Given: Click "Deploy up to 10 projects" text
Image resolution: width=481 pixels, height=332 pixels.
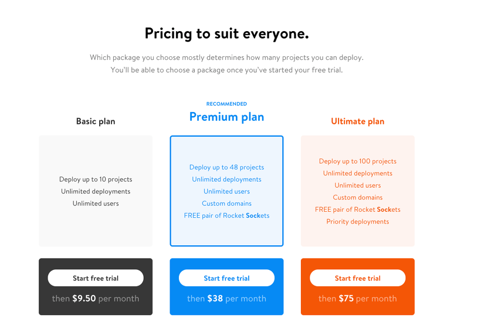Looking at the screenshot, I should point(96,179).
